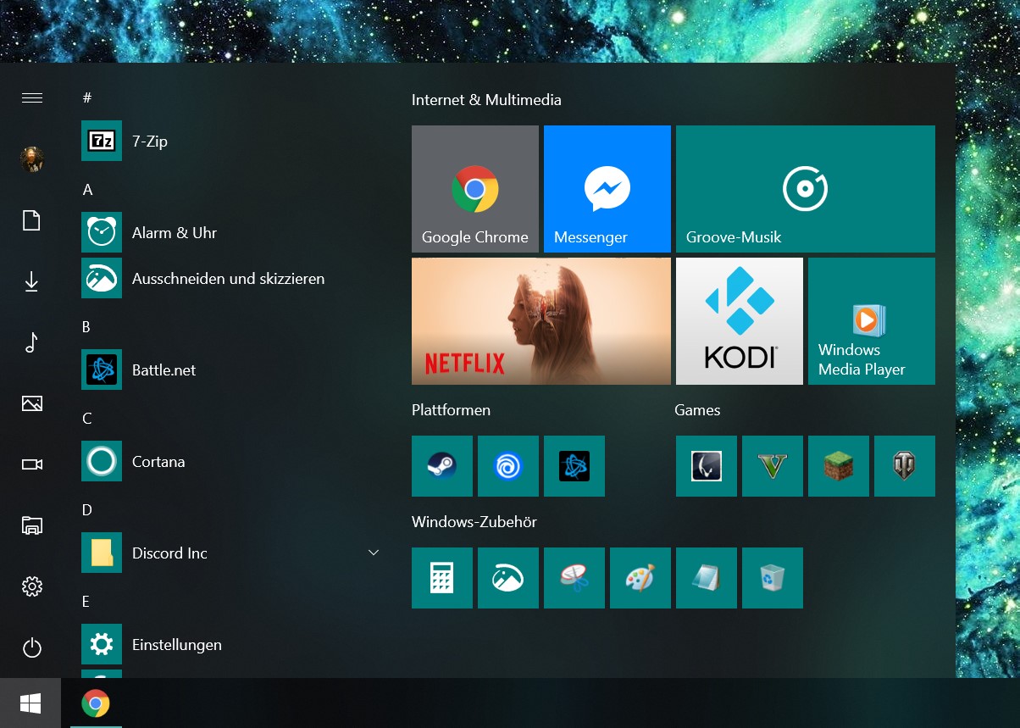1020x728 pixels.
Task: Open the World of Tanks tile
Action: (905, 466)
